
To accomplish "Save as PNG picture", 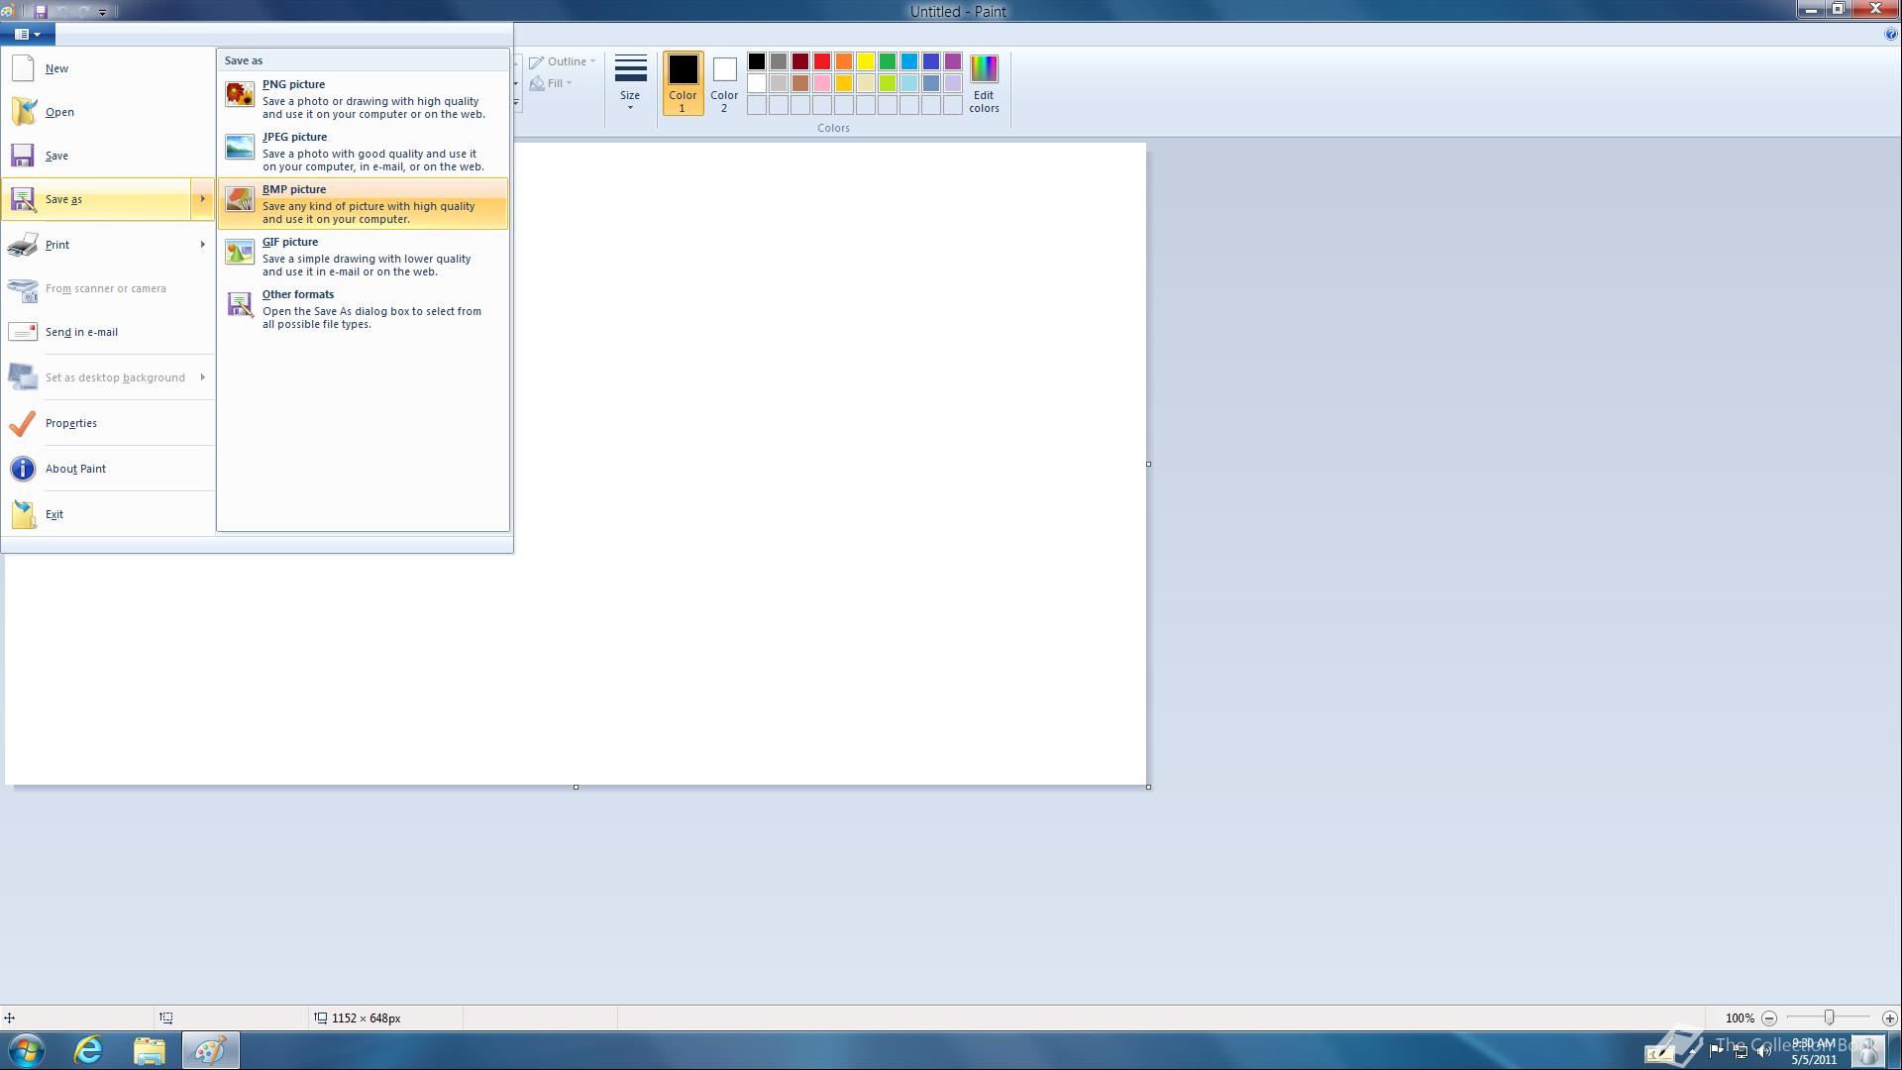I will point(363,99).
